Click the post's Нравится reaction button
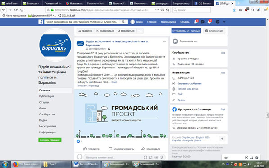The width and height of the screenshot is (269, 168). [x=91, y=149]
